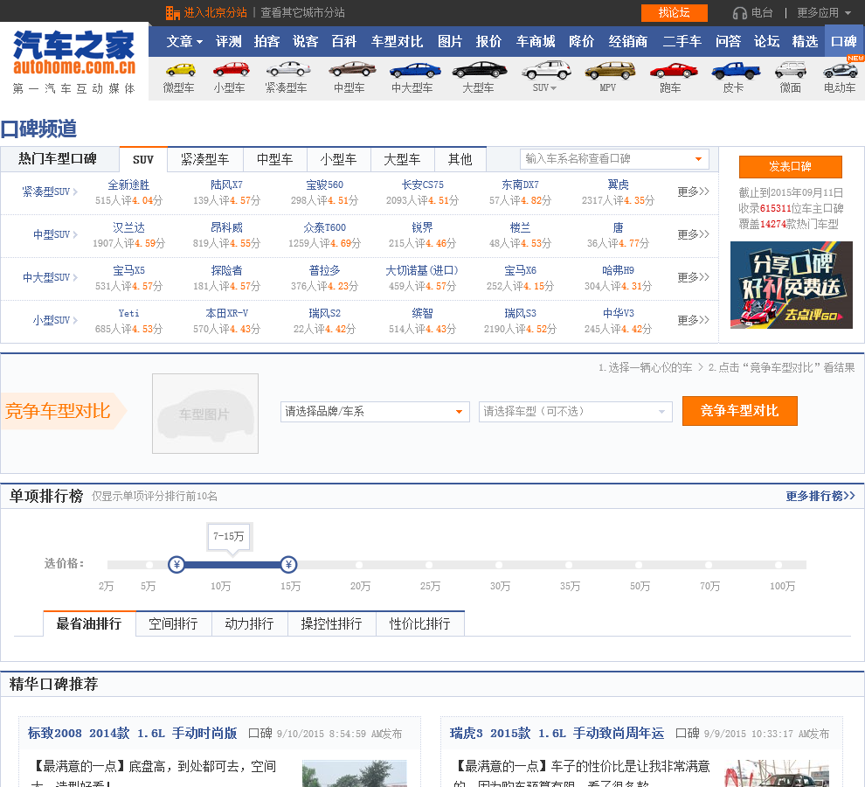This screenshot has width=865, height=787.
Task: Click the 微面 minivan icon
Action: pyautogui.click(x=790, y=70)
